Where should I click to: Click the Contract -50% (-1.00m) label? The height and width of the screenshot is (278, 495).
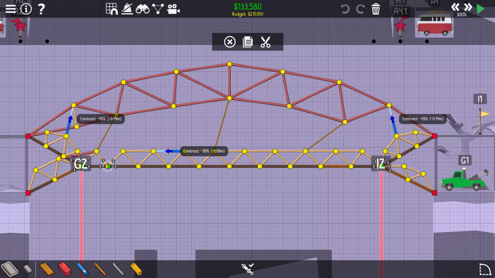point(204,151)
